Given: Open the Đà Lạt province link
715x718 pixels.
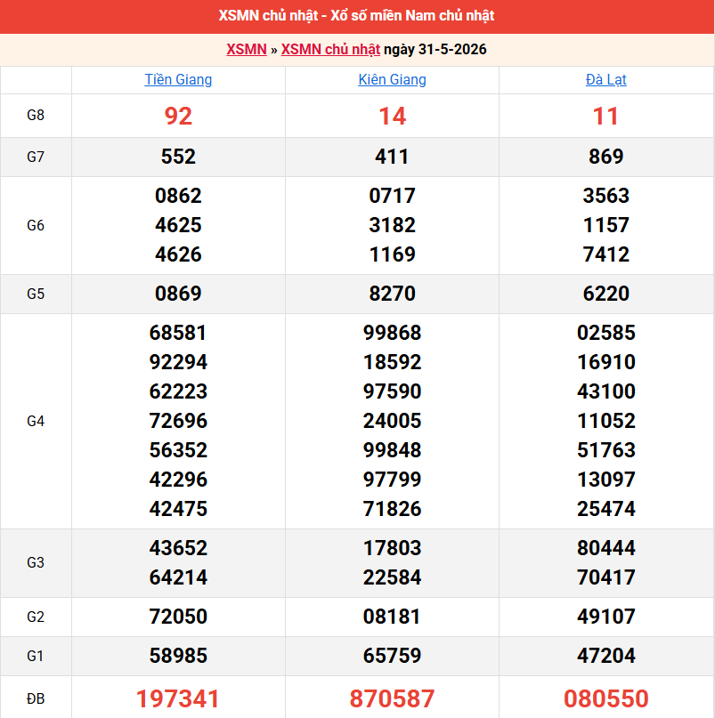Looking at the screenshot, I should 605,80.
